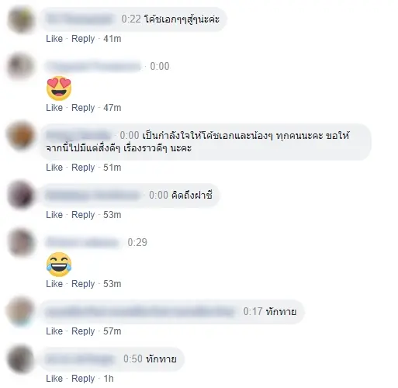
Task: Reply to the laughing emoji comment
Action: pyautogui.click(x=83, y=284)
